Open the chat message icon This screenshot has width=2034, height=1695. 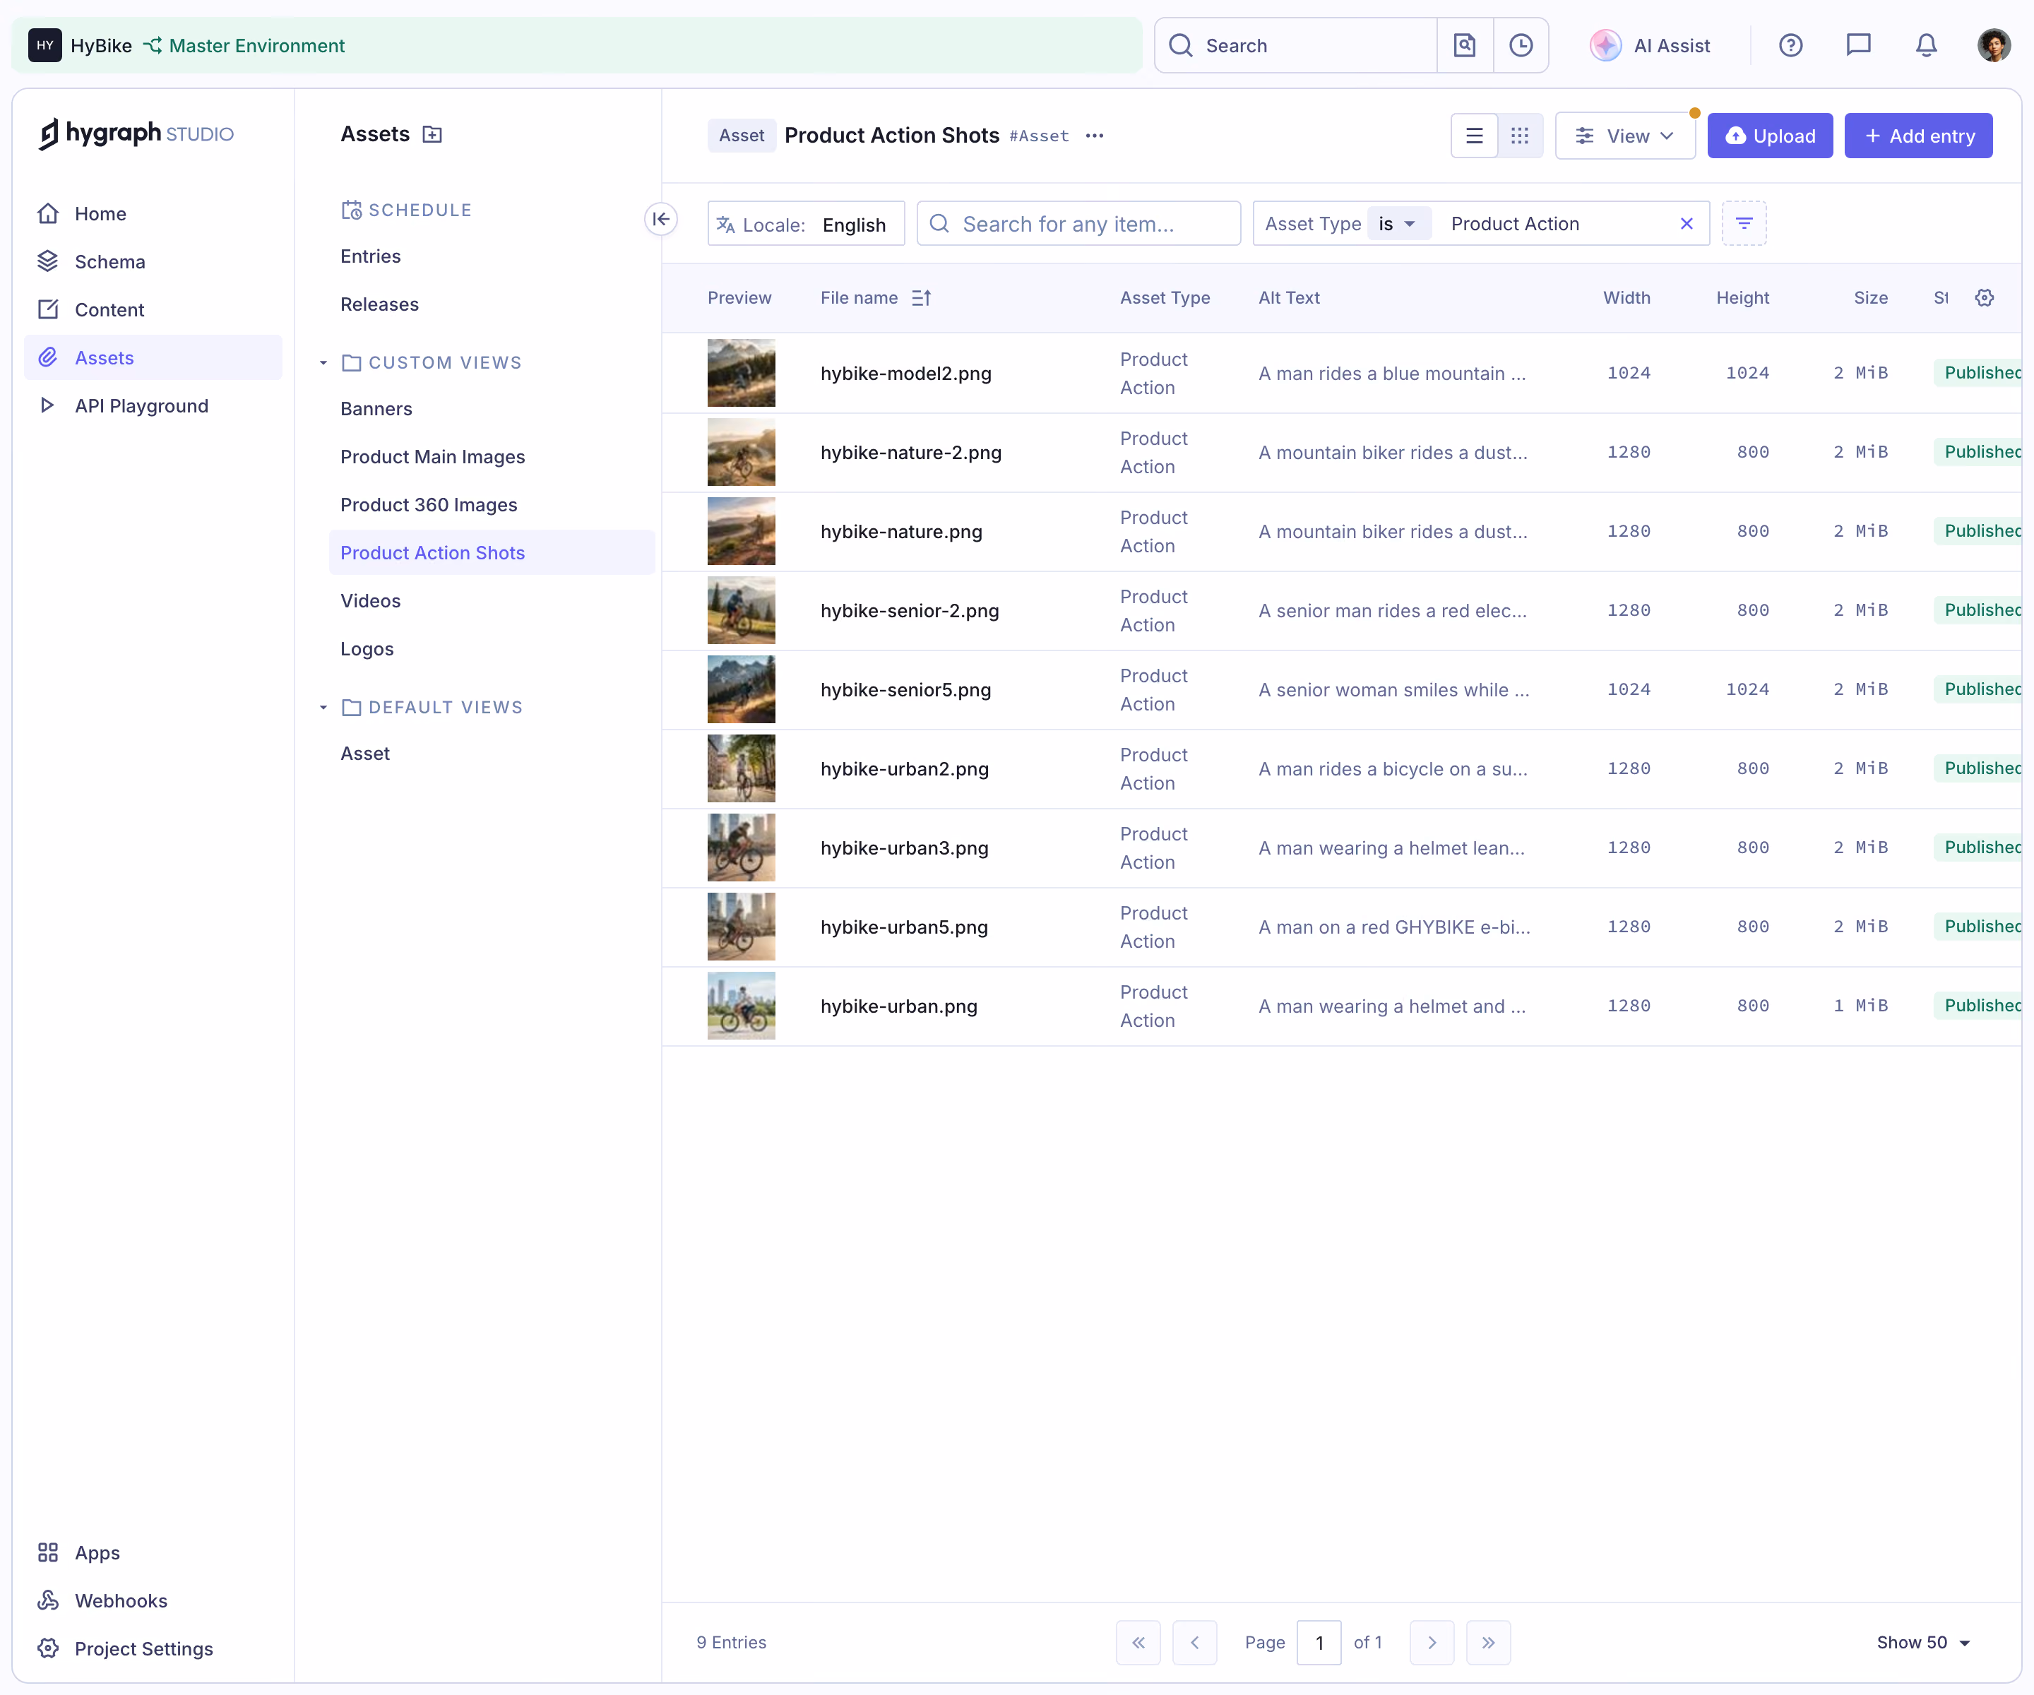point(1857,45)
